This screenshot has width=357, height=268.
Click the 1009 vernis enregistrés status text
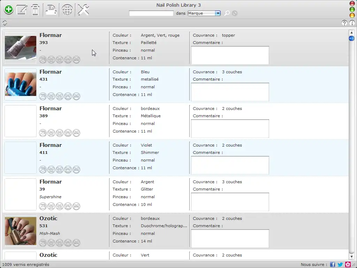26,265
